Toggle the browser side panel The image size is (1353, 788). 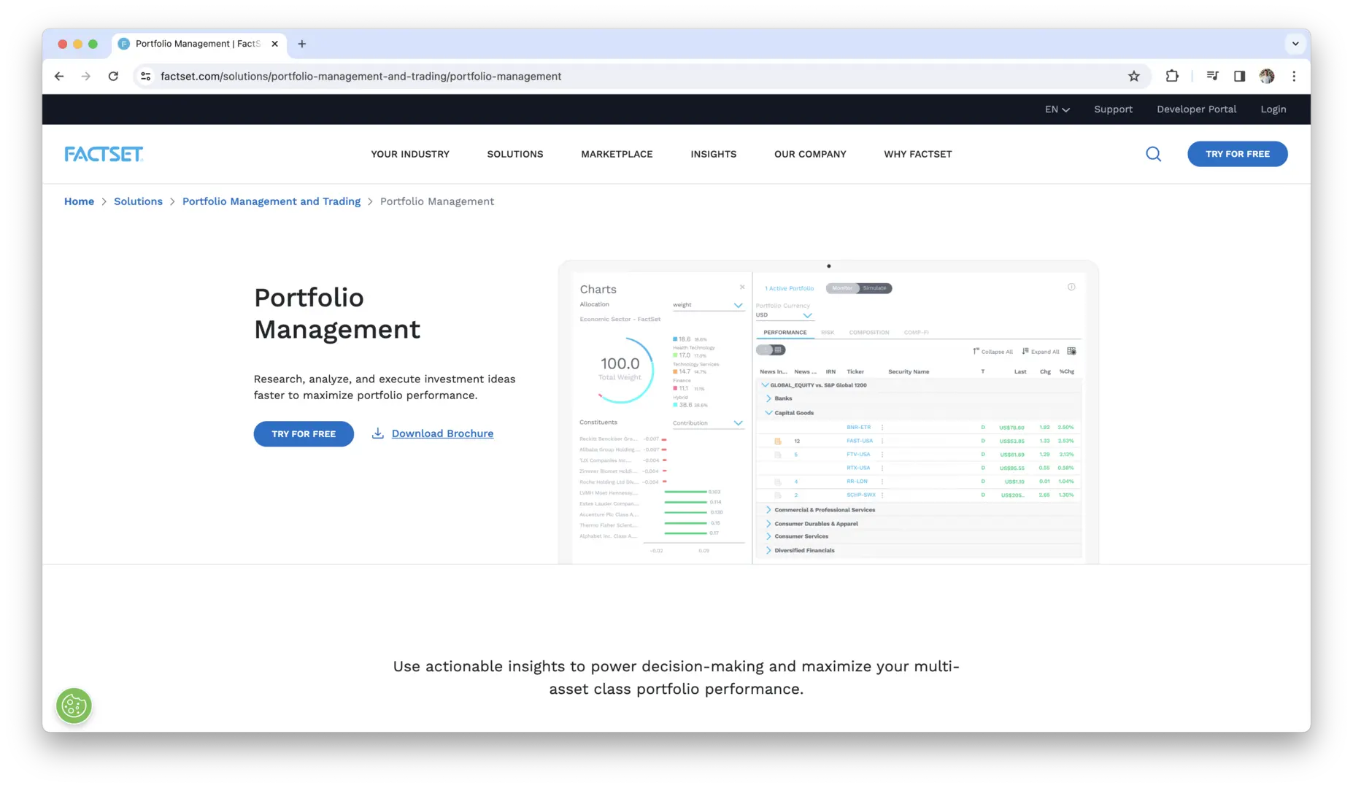coord(1239,76)
